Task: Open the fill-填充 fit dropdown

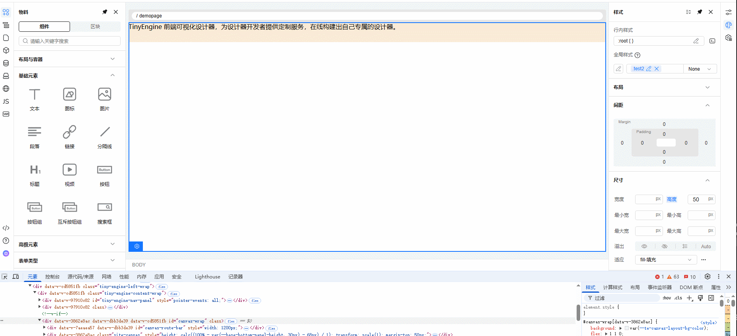Action: click(665, 260)
